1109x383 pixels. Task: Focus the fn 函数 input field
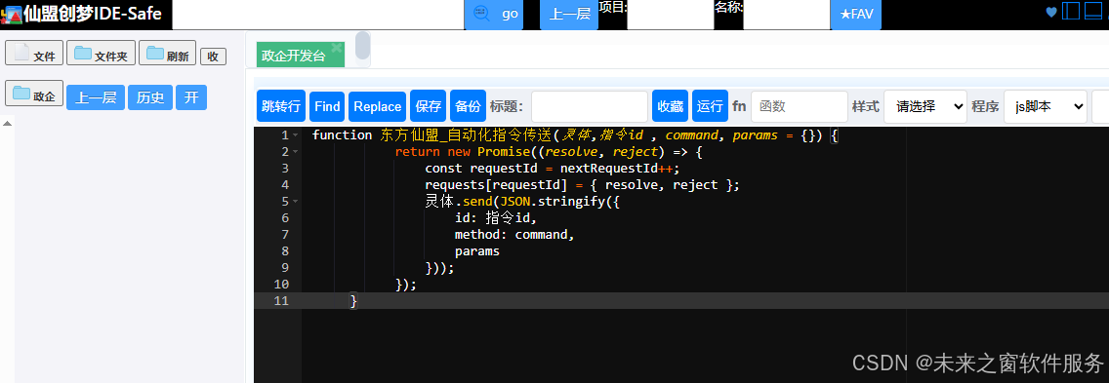coord(800,106)
